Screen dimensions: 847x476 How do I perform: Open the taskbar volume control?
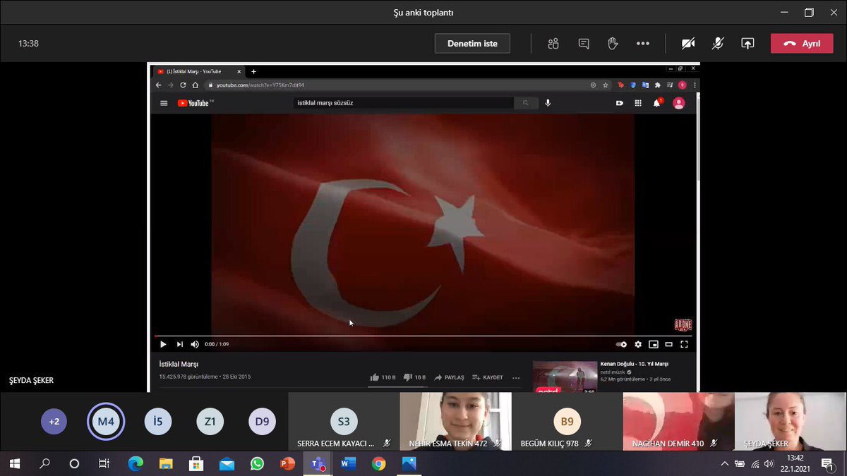(x=769, y=463)
